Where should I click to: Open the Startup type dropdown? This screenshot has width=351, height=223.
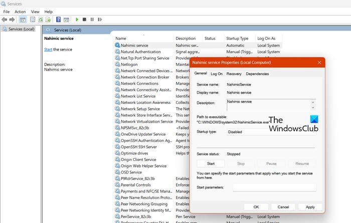click(271, 132)
